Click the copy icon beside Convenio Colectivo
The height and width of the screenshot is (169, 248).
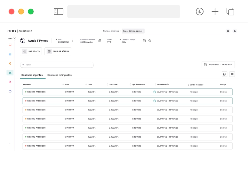point(100,41)
